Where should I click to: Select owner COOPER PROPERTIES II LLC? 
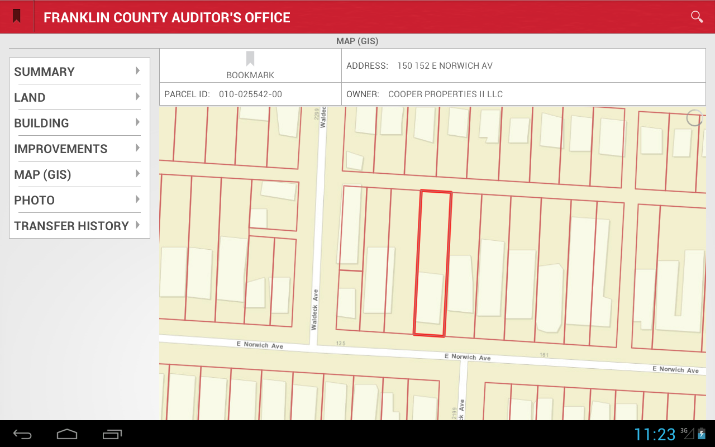[445, 94]
